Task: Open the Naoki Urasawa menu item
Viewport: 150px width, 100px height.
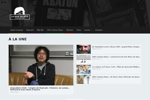Action: 16,30
